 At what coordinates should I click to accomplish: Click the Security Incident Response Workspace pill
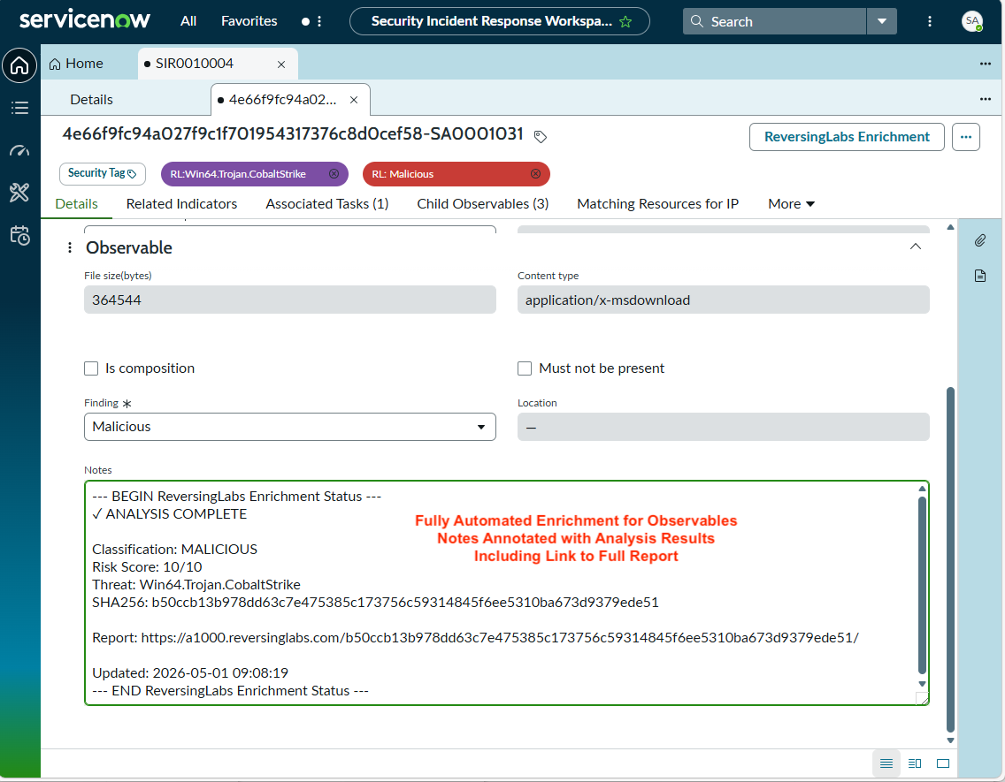point(499,21)
